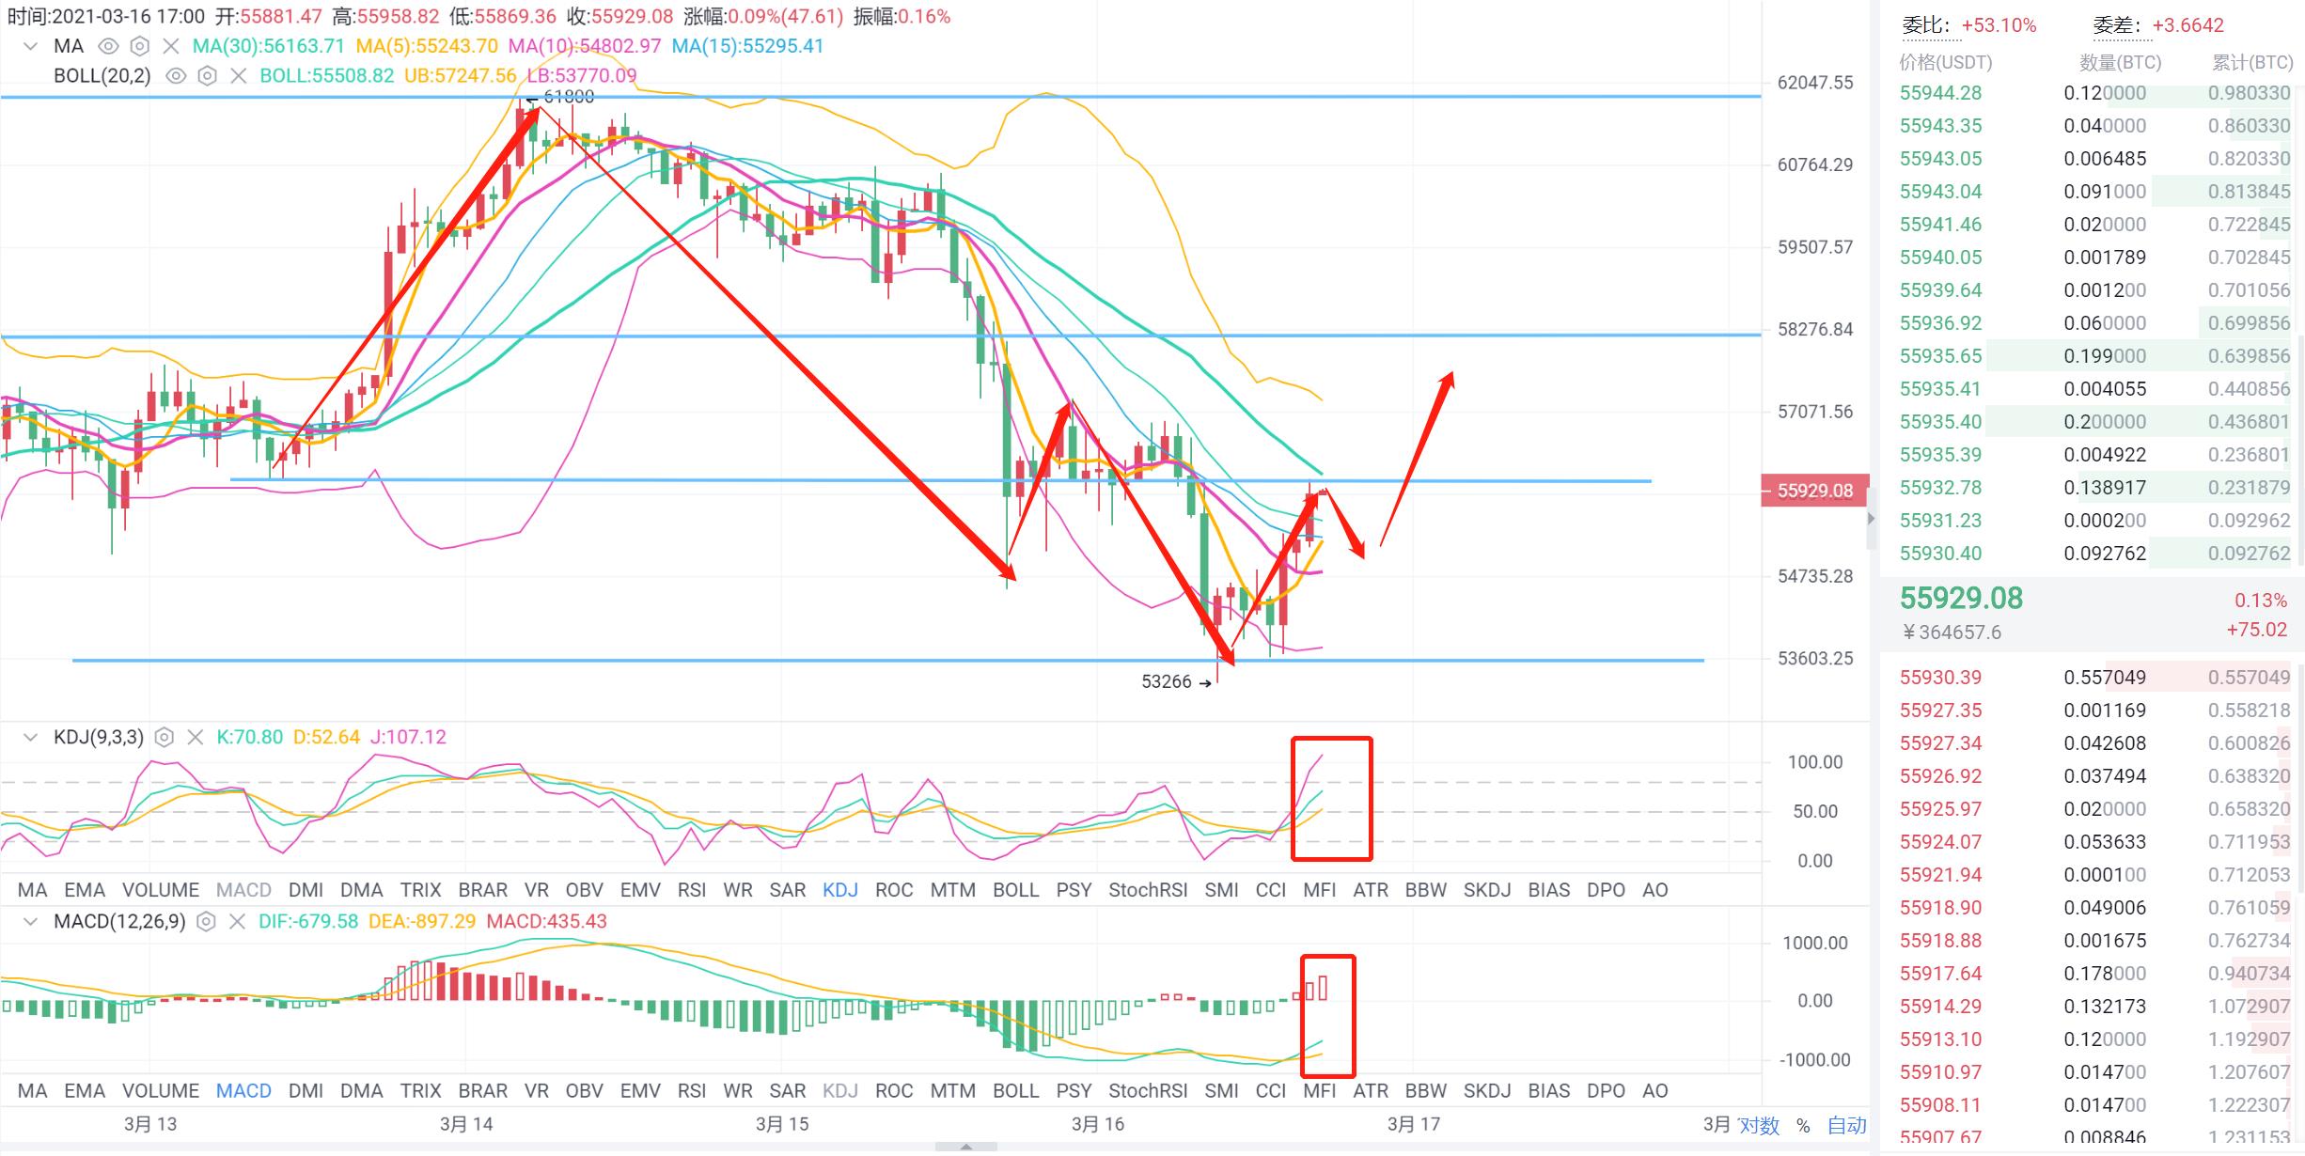
Task: Select SAR tab in MACD panel row
Action: [788, 1091]
